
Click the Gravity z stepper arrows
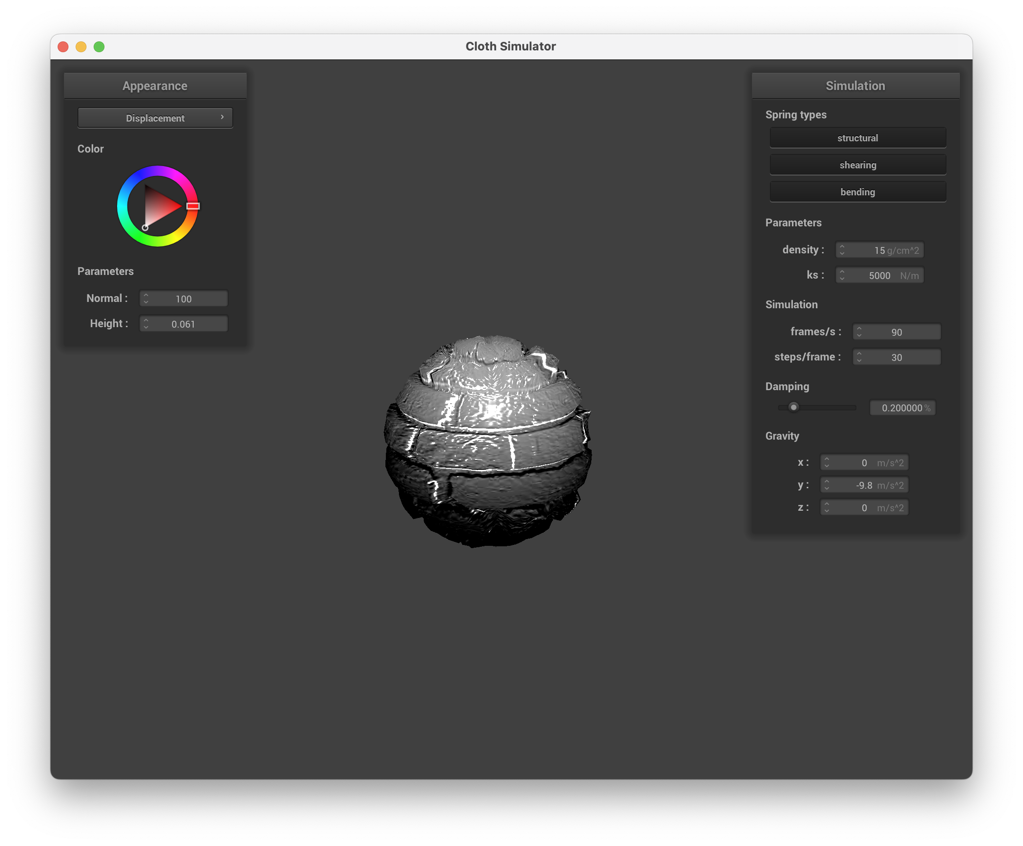[827, 507]
